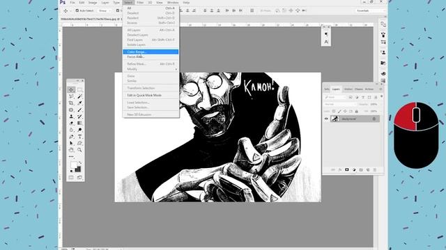Select the Path Selection tool
Screen dimensions: 446x250
coord(71,143)
